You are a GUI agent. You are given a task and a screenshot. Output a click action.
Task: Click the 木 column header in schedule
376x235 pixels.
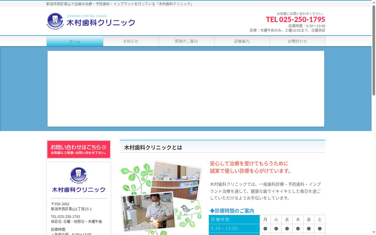(298, 219)
